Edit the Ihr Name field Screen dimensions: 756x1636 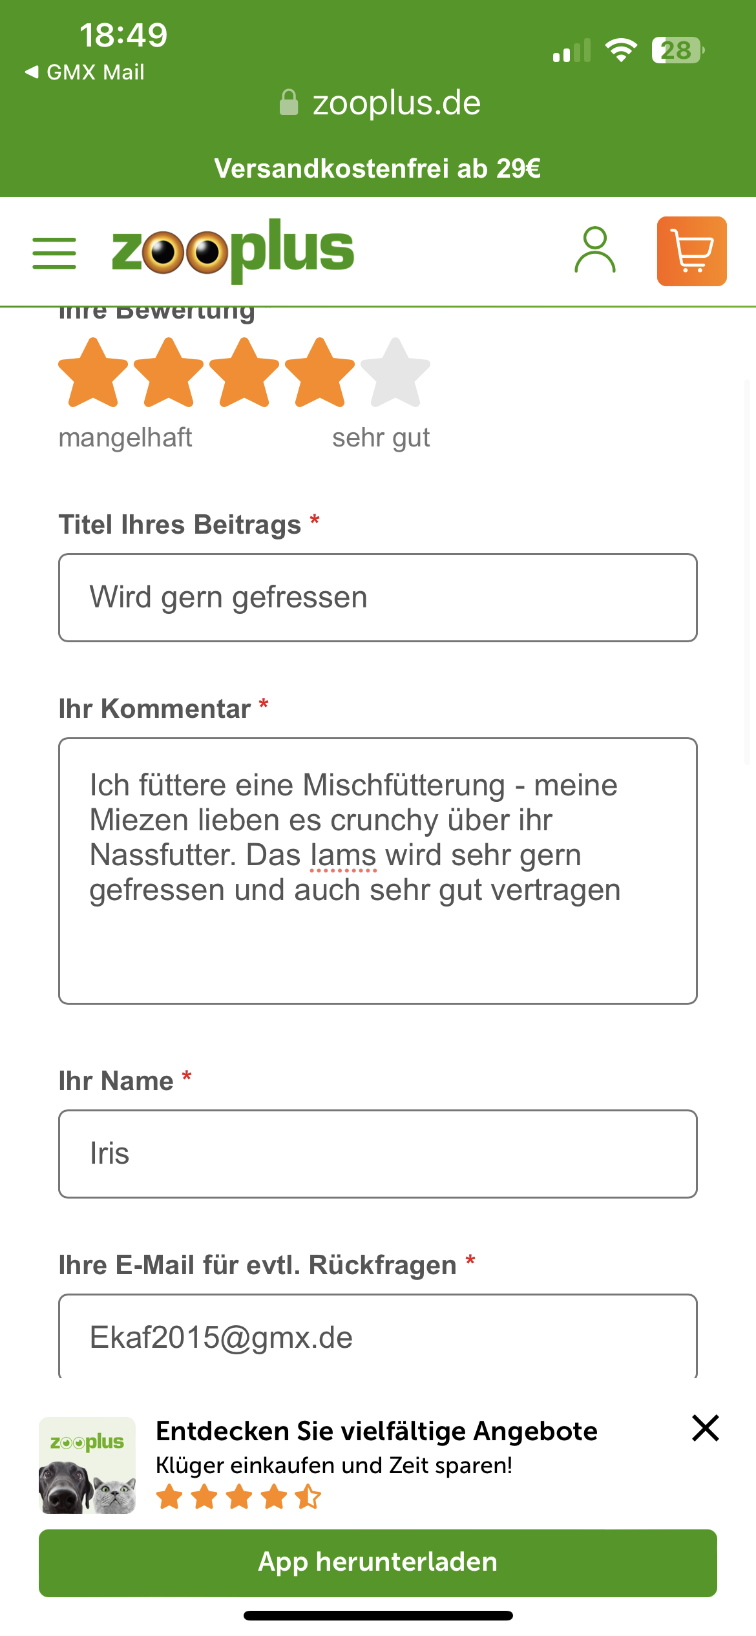tap(377, 1153)
